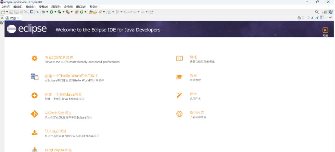Click the Search flashlight icon
The width and height of the screenshot is (335, 152).
tap(100, 12)
